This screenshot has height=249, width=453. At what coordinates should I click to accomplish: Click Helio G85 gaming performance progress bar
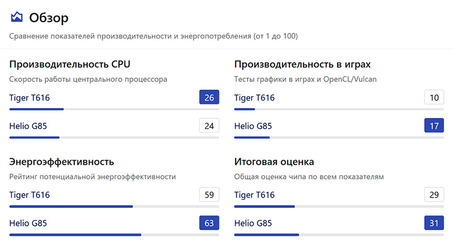pos(339,137)
